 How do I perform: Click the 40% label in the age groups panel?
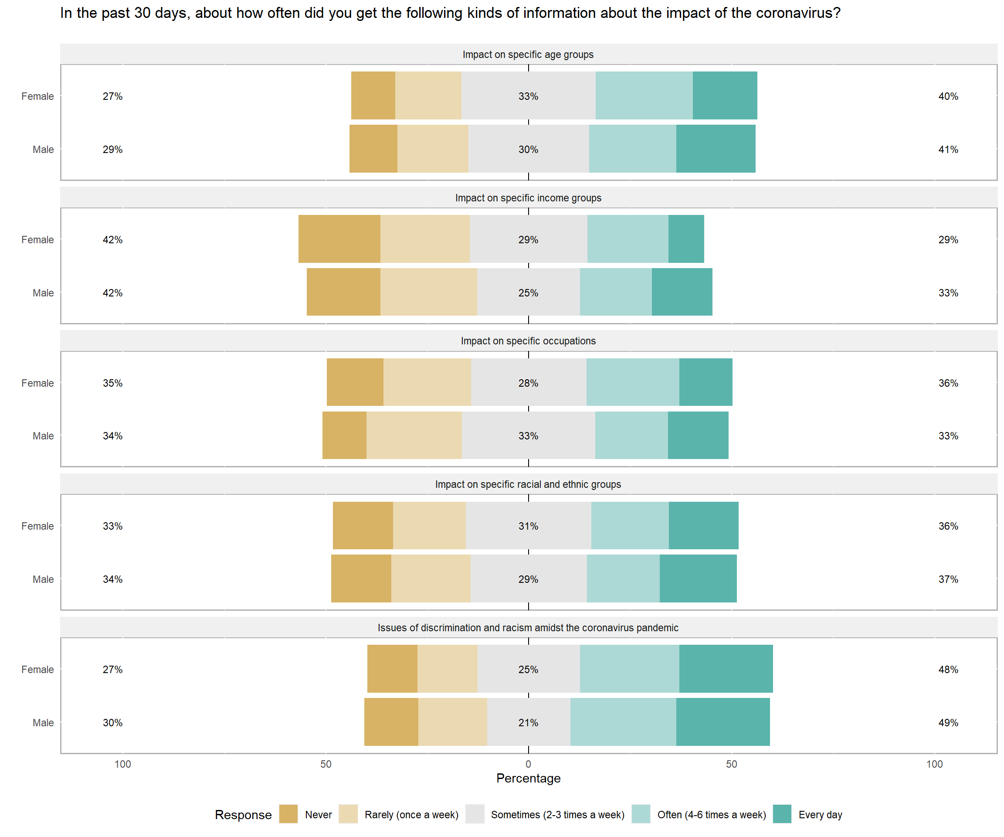948,96
